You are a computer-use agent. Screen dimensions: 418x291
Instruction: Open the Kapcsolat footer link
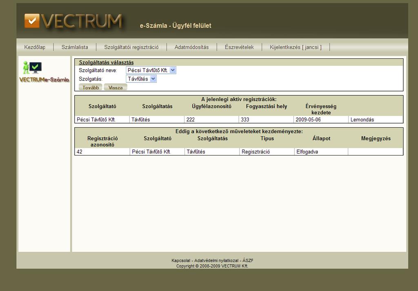click(181, 260)
